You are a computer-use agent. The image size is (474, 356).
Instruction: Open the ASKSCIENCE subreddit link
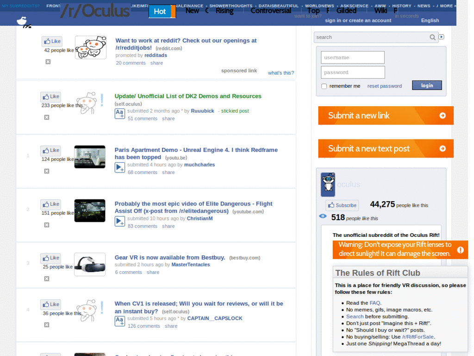[354, 6]
